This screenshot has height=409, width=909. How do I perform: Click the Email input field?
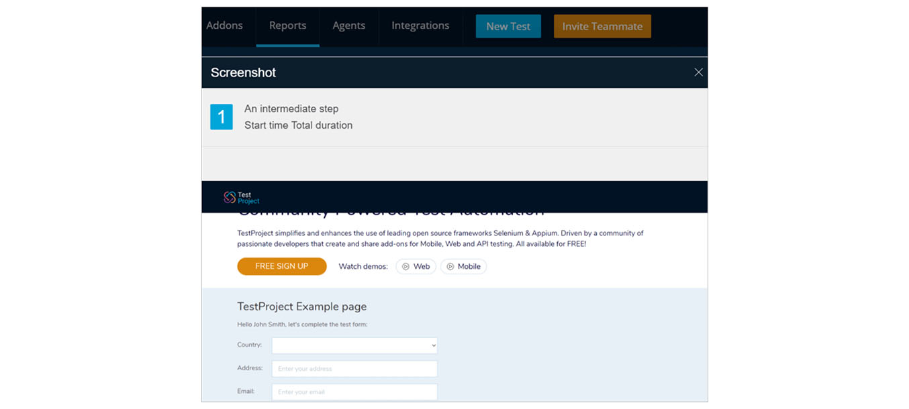pyautogui.click(x=354, y=392)
